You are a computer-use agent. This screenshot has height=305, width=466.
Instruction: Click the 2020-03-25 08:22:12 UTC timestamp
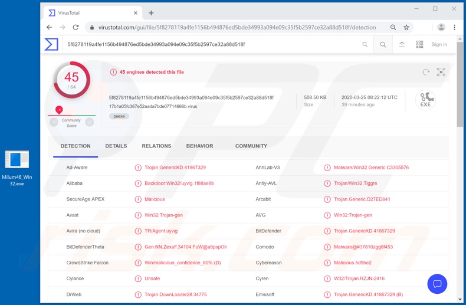point(369,97)
